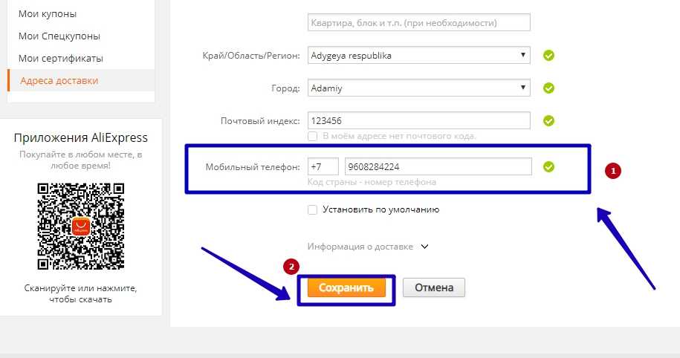Click green checkmark next to the city field
The height and width of the screenshot is (358, 680).
pos(549,88)
